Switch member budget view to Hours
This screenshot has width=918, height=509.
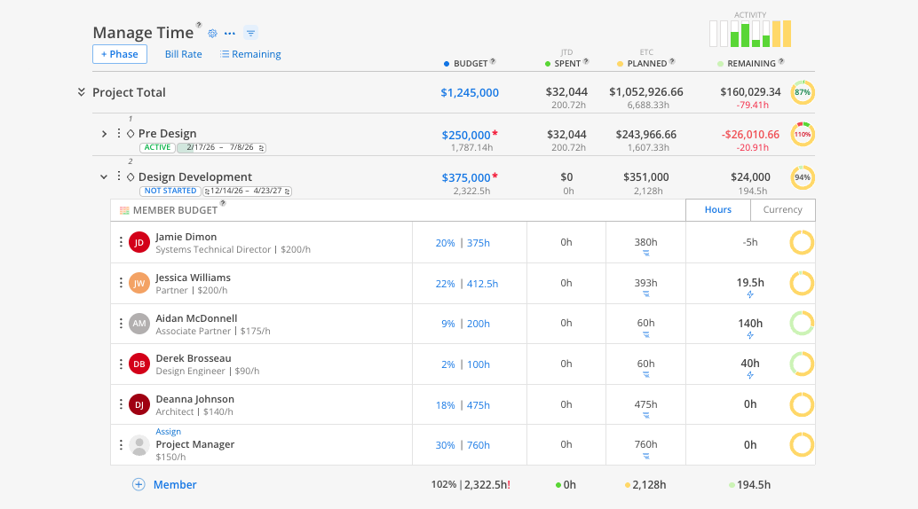coord(717,210)
